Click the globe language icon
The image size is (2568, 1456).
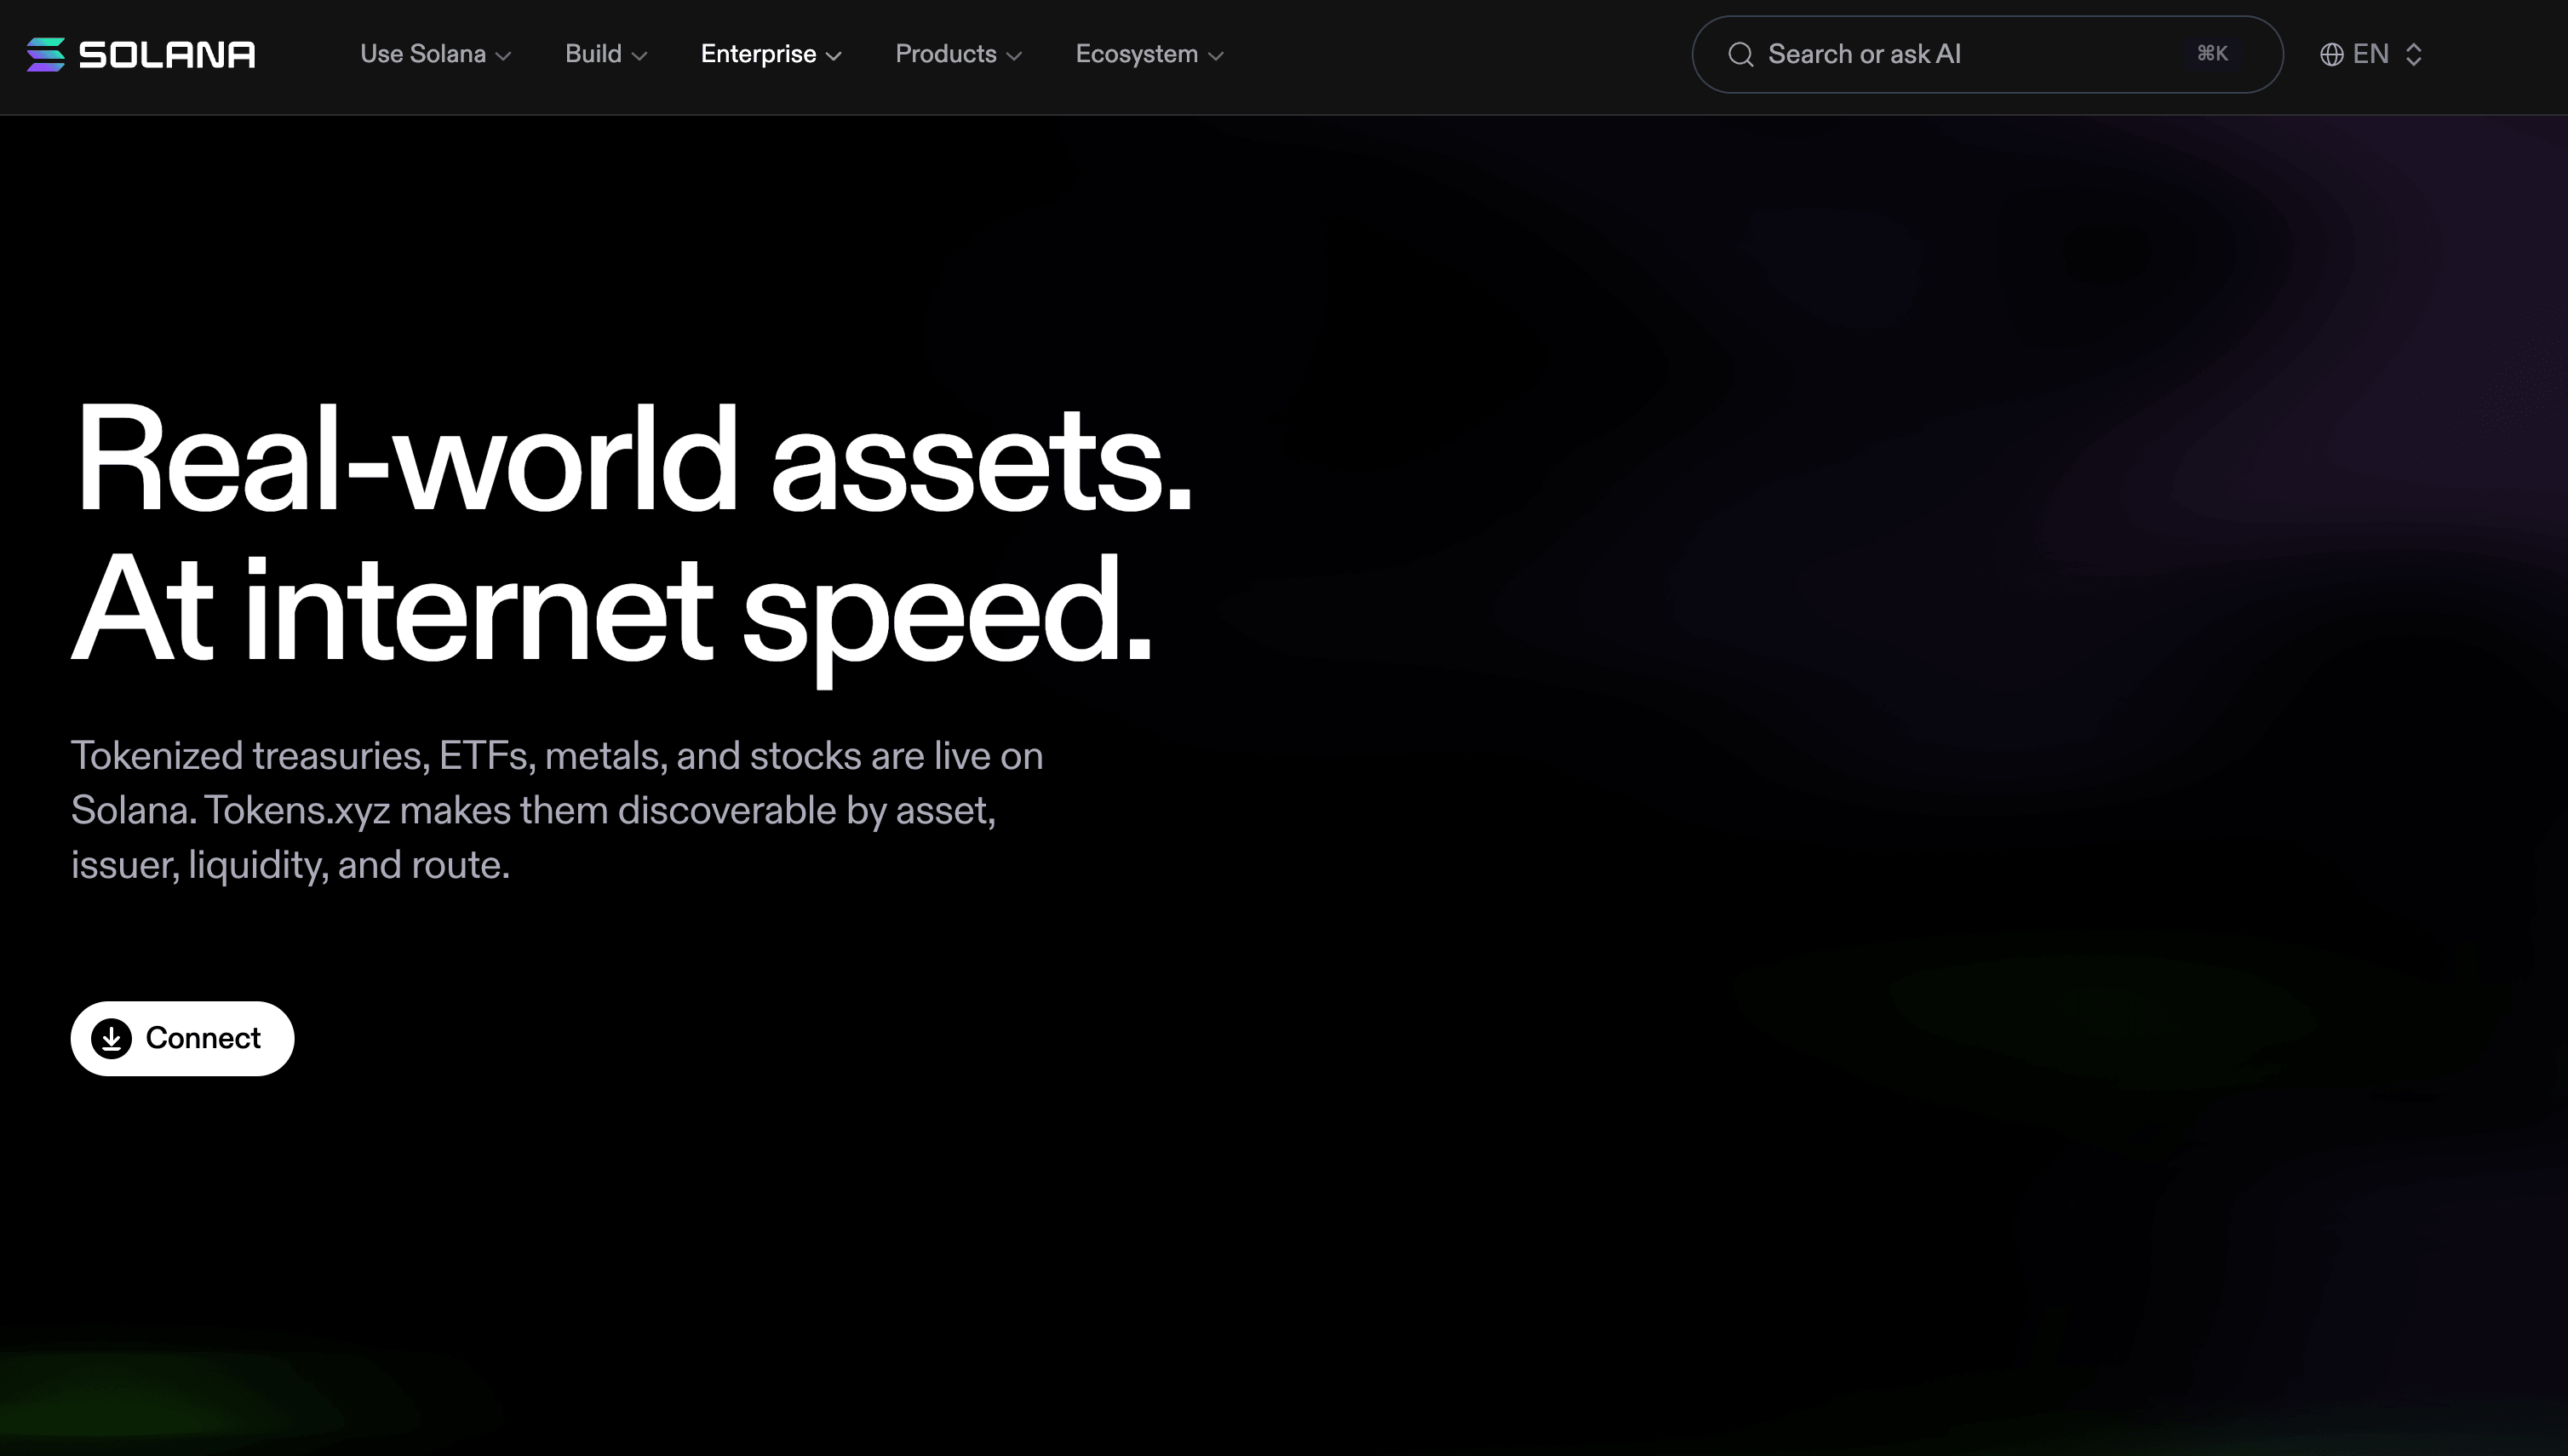click(x=2331, y=54)
